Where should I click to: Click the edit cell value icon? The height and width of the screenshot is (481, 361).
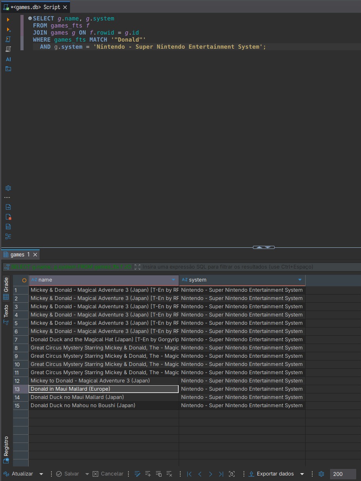click(137, 474)
